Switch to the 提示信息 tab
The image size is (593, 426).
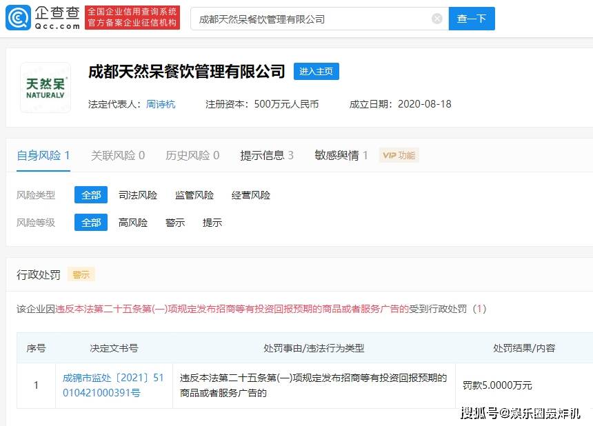[x=267, y=155]
